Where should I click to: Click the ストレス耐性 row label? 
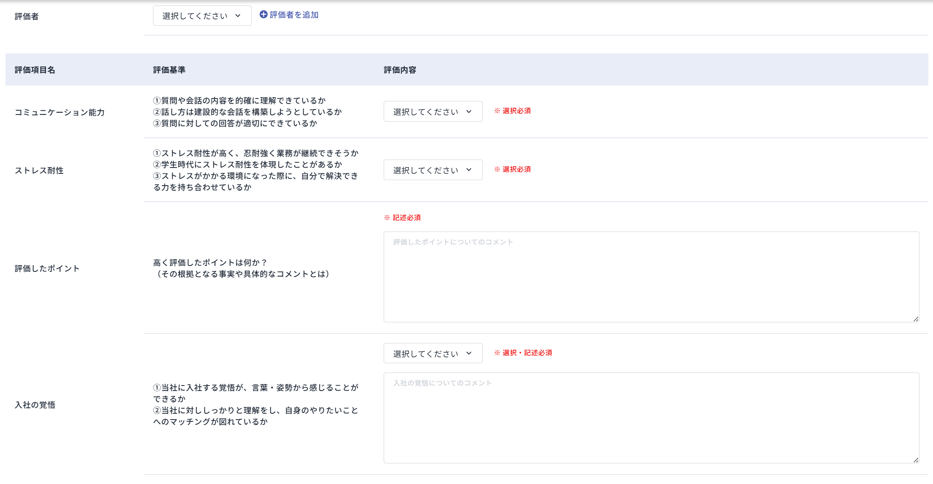(x=39, y=170)
